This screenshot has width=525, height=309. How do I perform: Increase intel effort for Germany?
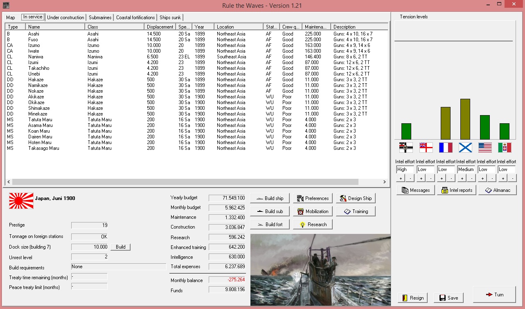[400, 178]
